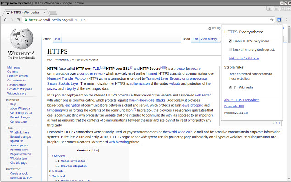Screen dimensions: 291x182
Task: Open a new tab button
Action: (x=53, y=13)
